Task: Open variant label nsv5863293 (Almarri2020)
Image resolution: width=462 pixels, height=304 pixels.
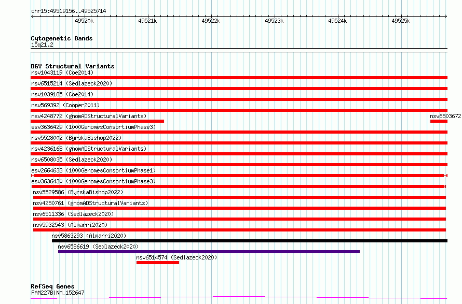Action: click(89, 236)
